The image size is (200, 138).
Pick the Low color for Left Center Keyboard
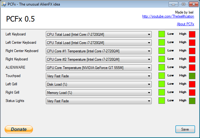(162, 43)
